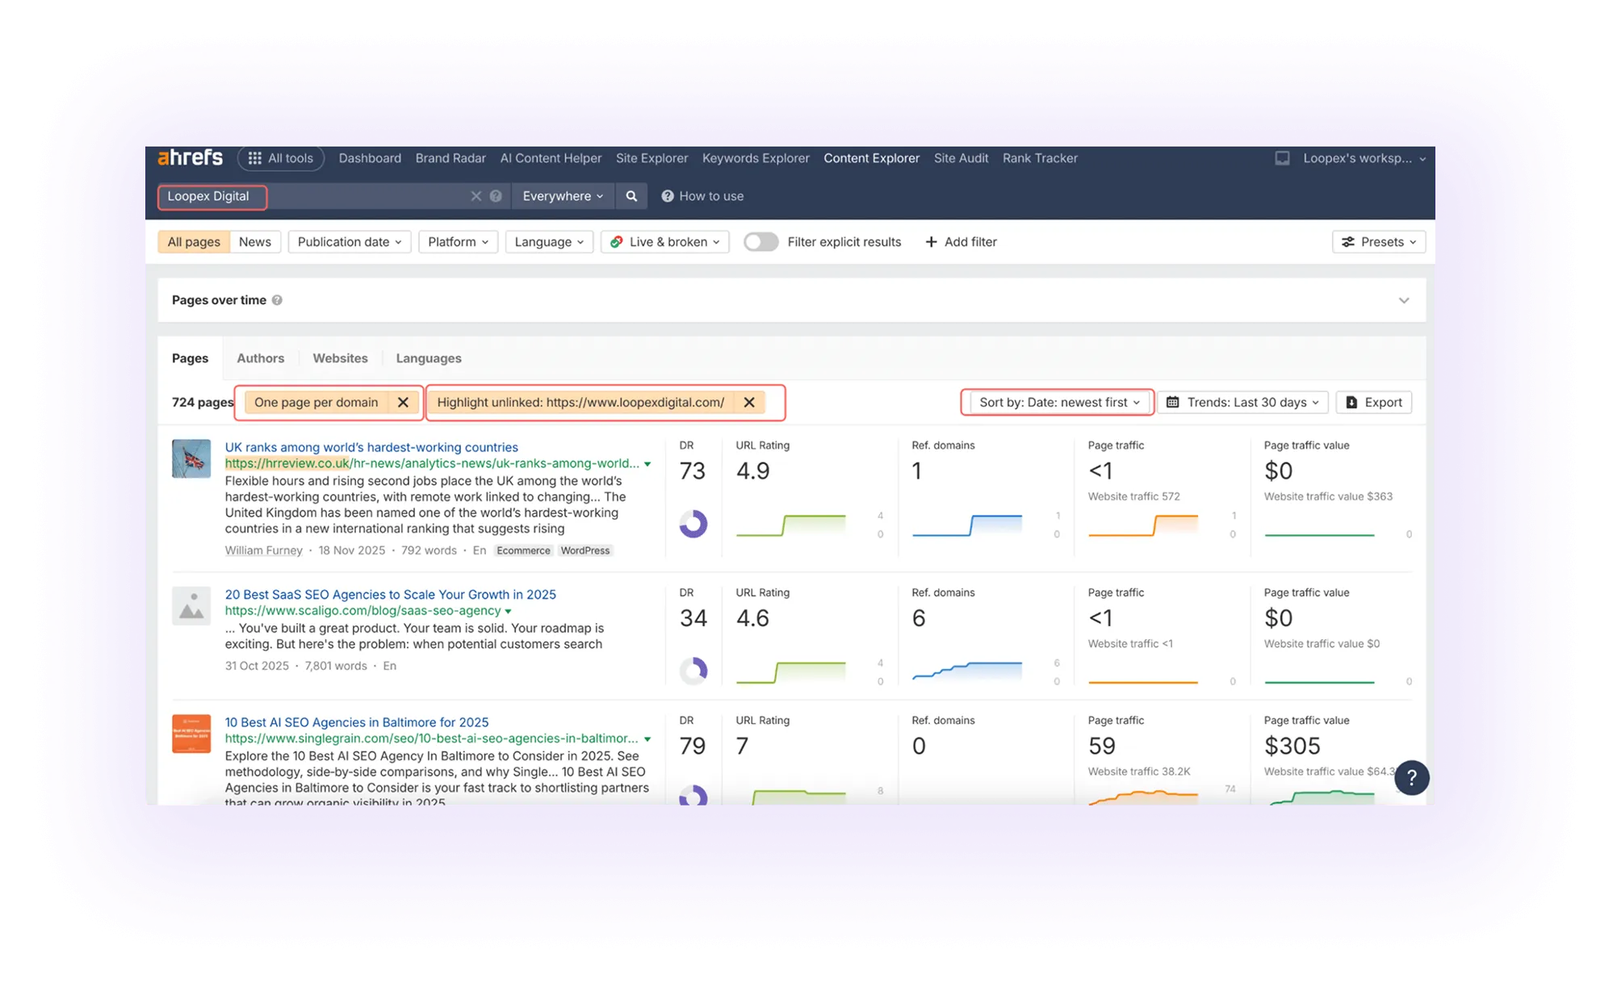Screen dimensions: 1613x983
Task: Open the Presets panel
Action: (1377, 241)
